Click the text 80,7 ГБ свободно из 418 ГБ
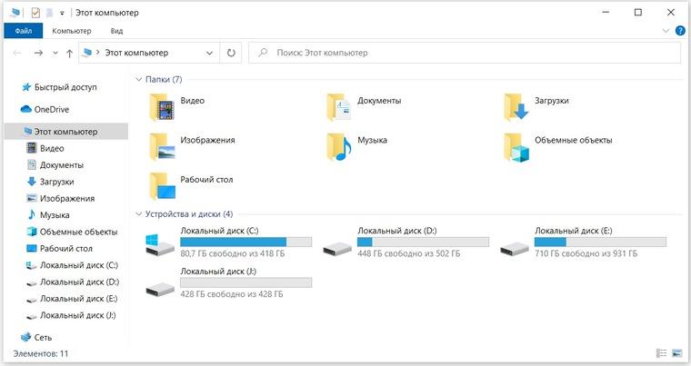The image size is (691, 366). (x=232, y=253)
